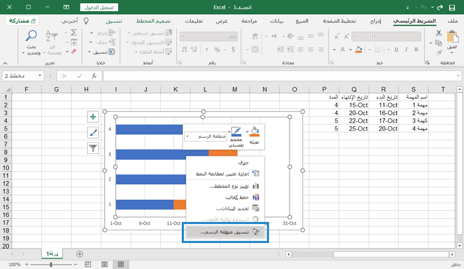
Task: Expand the Fill dropdown arrow in mini toolbar
Action: click(x=246, y=132)
